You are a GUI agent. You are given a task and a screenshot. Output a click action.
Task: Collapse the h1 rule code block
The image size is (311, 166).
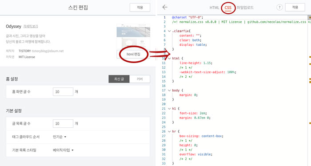(x=169, y=109)
